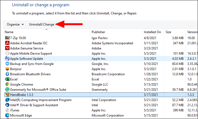198x119 pixels.
Task: Click the Google, Inc. publisher cell
Action: pyautogui.click(x=100, y=64)
